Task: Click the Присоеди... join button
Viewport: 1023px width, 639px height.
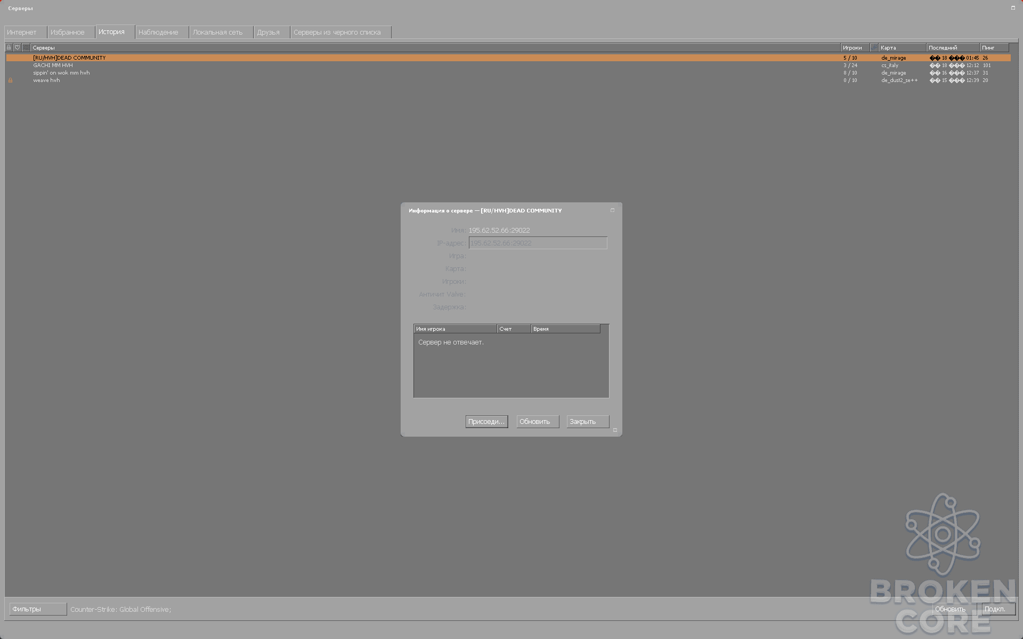Action: click(486, 422)
